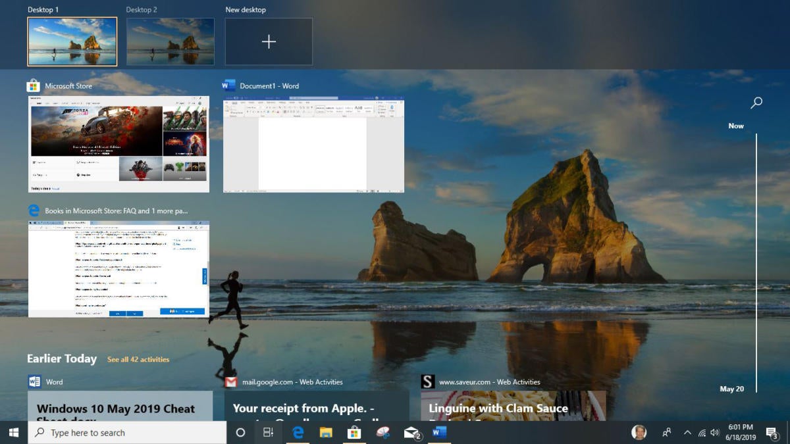Screen dimensions: 790x444
Task: Switch to Desktop 1 thumbnail
Action: point(72,41)
